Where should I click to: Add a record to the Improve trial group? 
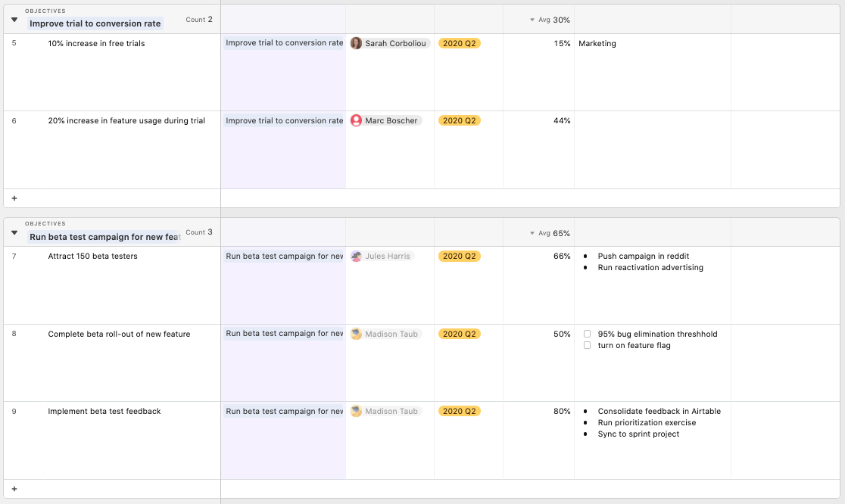coord(14,198)
